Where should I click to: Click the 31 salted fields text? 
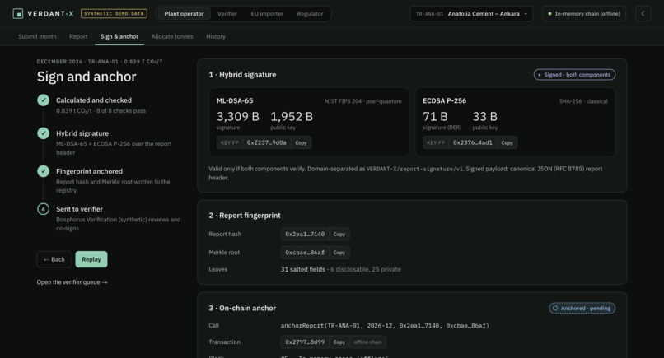click(303, 269)
